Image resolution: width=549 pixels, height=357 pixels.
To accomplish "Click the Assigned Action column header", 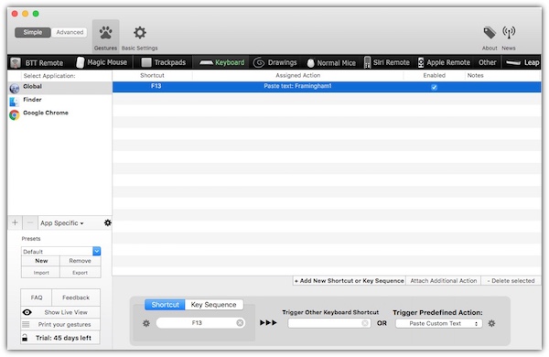I will click(x=298, y=75).
